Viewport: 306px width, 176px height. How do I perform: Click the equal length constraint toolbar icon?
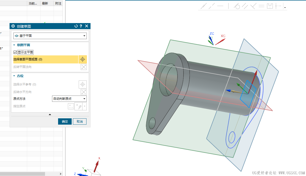coord(261,6)
